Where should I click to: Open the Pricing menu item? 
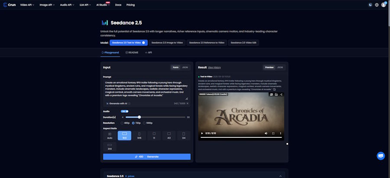tap(130, 5)
